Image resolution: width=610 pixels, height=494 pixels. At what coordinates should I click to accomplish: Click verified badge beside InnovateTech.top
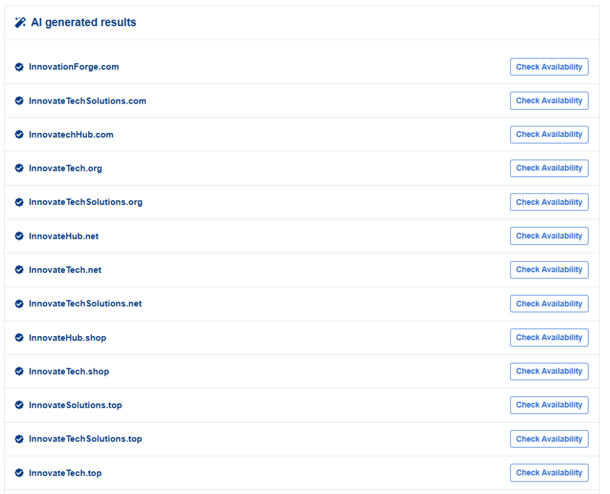tap(19, 473)
